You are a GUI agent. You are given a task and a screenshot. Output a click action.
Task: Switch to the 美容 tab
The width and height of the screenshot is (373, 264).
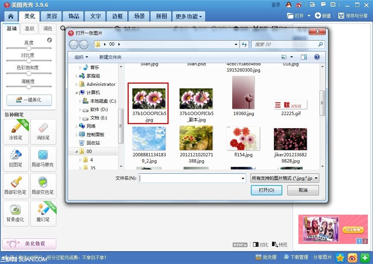click(x=52, y=16)
